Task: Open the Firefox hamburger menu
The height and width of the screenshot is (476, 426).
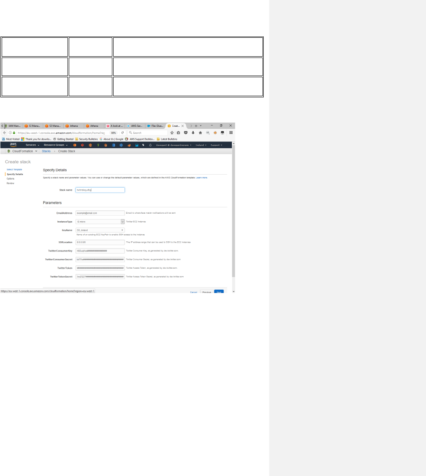Action: tap(231, 133)
